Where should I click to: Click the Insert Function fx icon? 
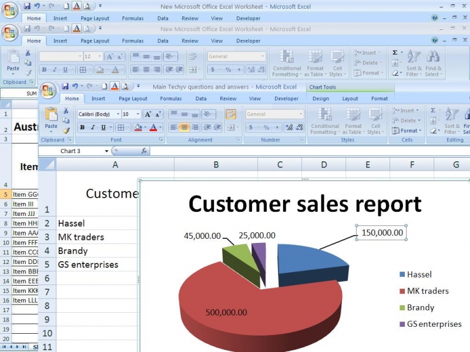coord(144,151)
